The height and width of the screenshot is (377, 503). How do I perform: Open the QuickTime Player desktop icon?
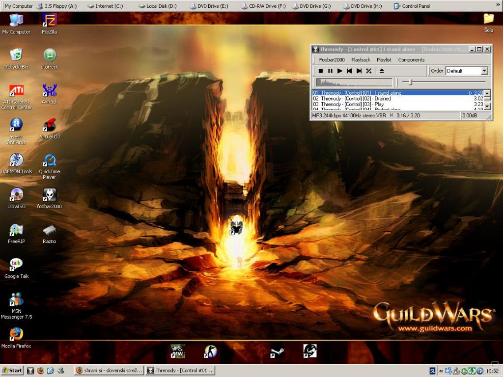click(x=50, y=166)
